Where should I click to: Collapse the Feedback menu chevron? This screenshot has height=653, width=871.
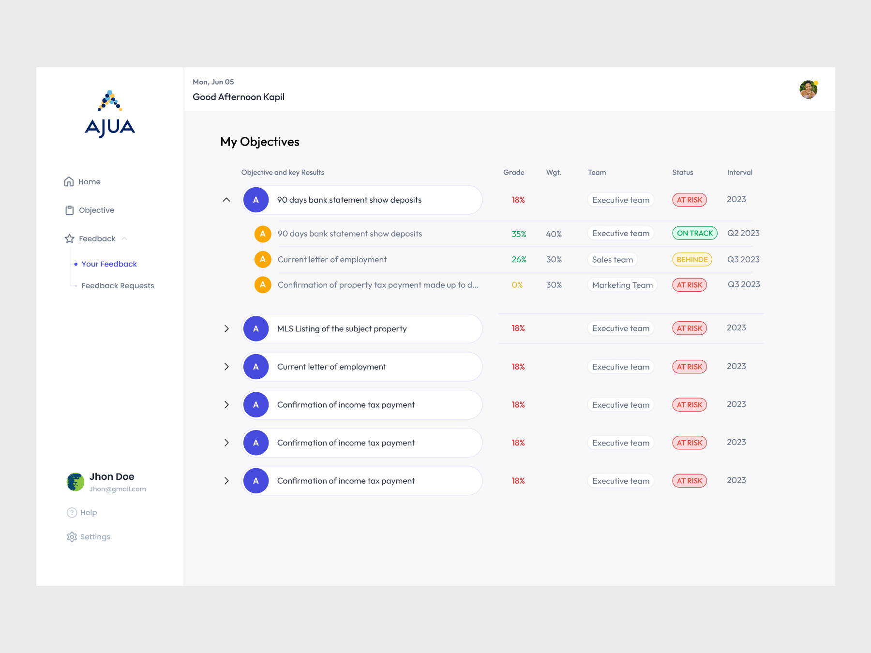point(124,239)
